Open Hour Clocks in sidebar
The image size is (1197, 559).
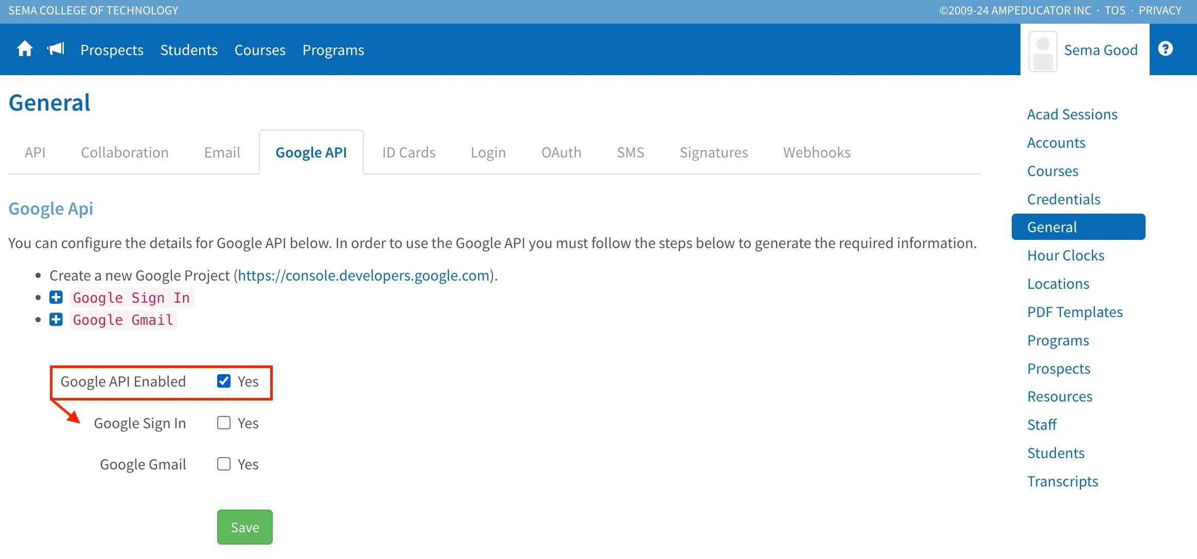pyautogui.click(x=1066, y=255)
